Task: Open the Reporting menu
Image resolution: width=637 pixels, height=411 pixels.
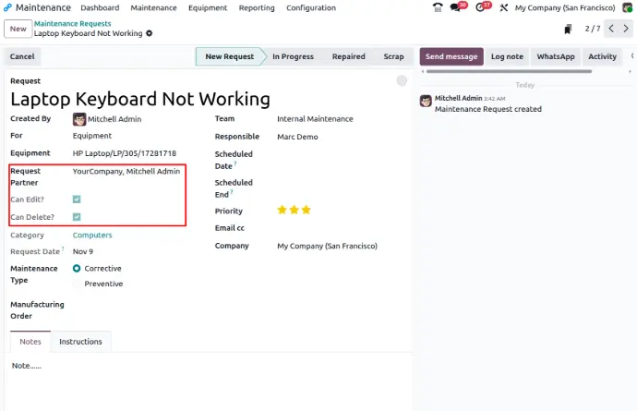Action: coord(257,7)
